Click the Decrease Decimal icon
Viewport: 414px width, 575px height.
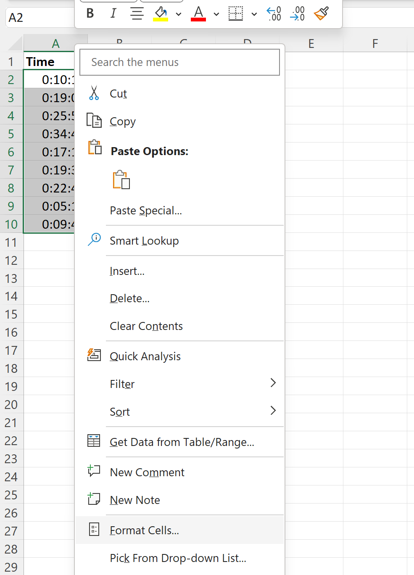pos(297,13)
